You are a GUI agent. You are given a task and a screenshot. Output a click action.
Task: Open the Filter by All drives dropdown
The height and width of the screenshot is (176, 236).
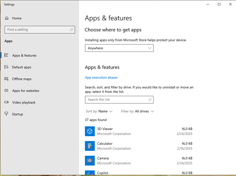click(138, 111)
